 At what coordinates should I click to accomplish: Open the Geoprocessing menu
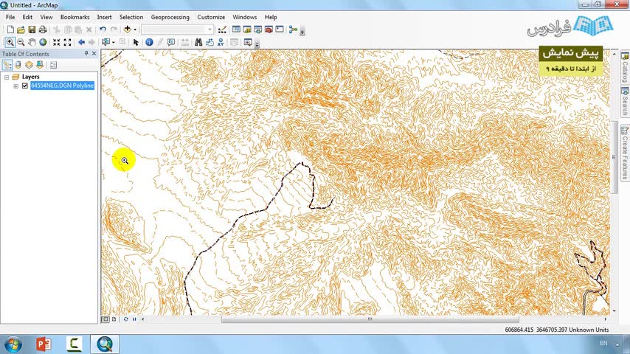pyautogui.click(x=170, y=17)
